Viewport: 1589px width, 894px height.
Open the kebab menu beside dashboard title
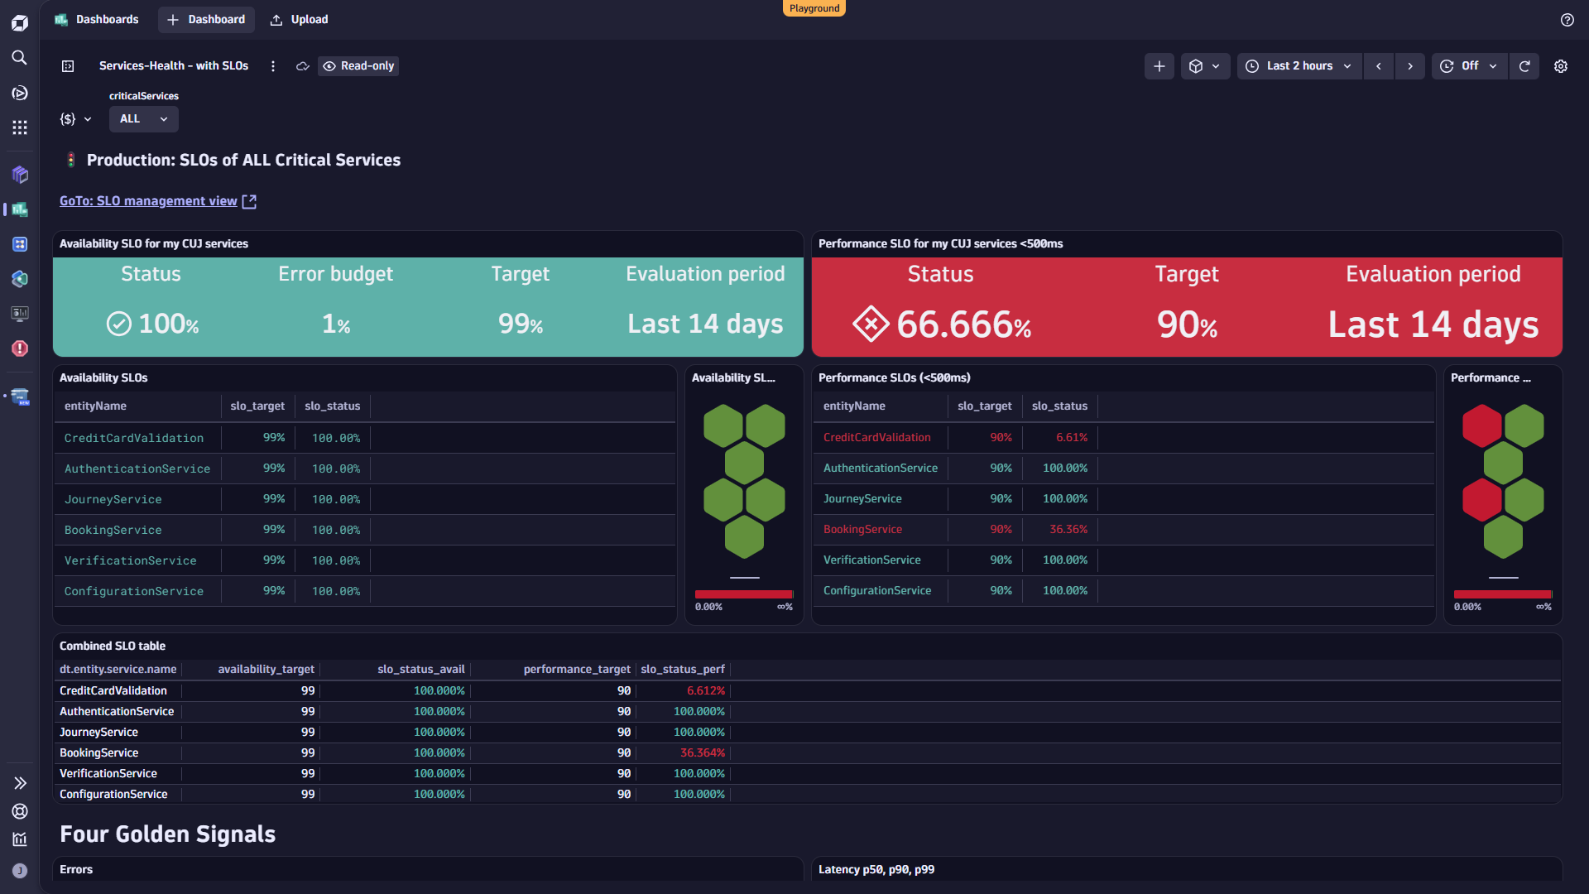[273, 66]
